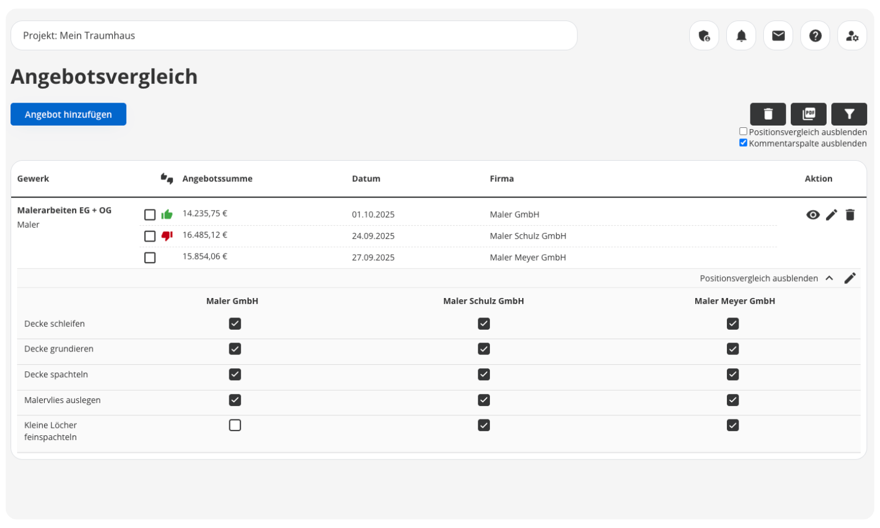Uncheck Kommentarspalte ausblenden checkbox
880x528 pixels.
(x=743, y=143)
